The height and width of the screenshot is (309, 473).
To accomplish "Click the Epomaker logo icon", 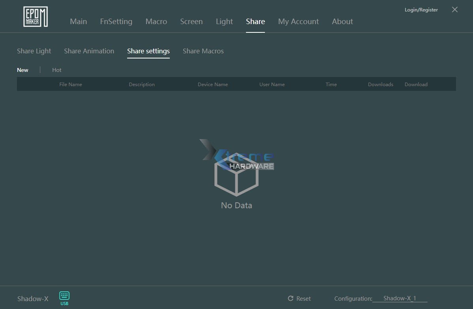I will (x=36, y=17).
